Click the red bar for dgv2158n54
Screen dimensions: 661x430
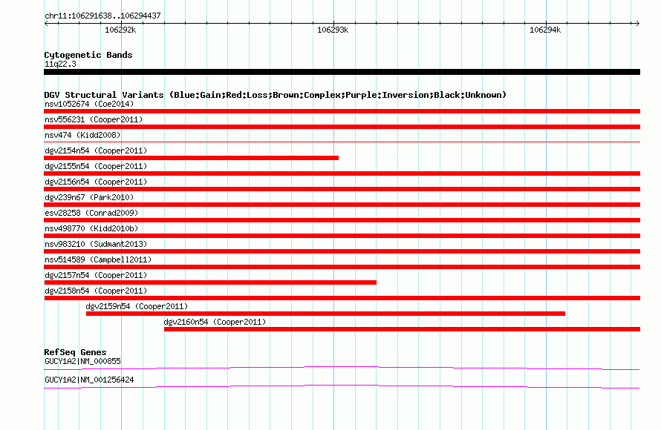click(342, 298)
